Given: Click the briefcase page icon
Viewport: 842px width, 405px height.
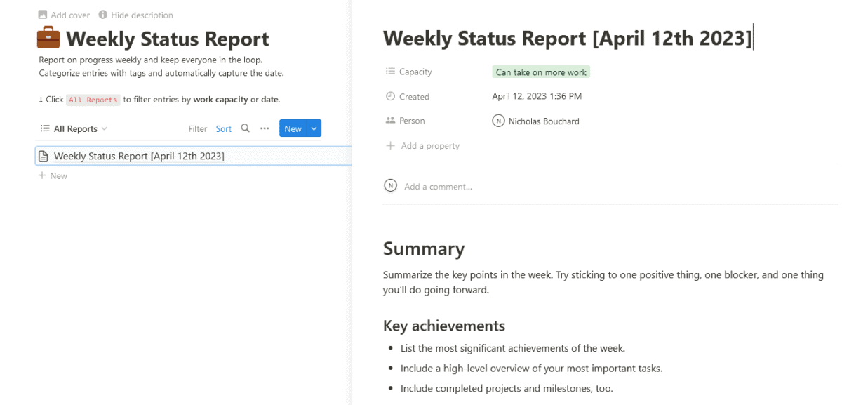Looking at the screenshot, I should [47, 37].
